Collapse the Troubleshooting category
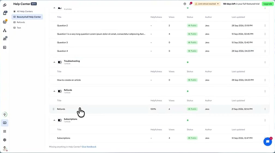 [54, 62]
